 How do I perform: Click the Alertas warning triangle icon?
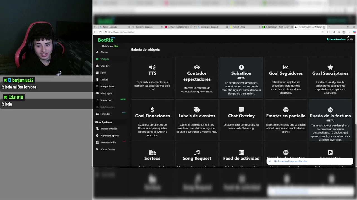point(97,52)
